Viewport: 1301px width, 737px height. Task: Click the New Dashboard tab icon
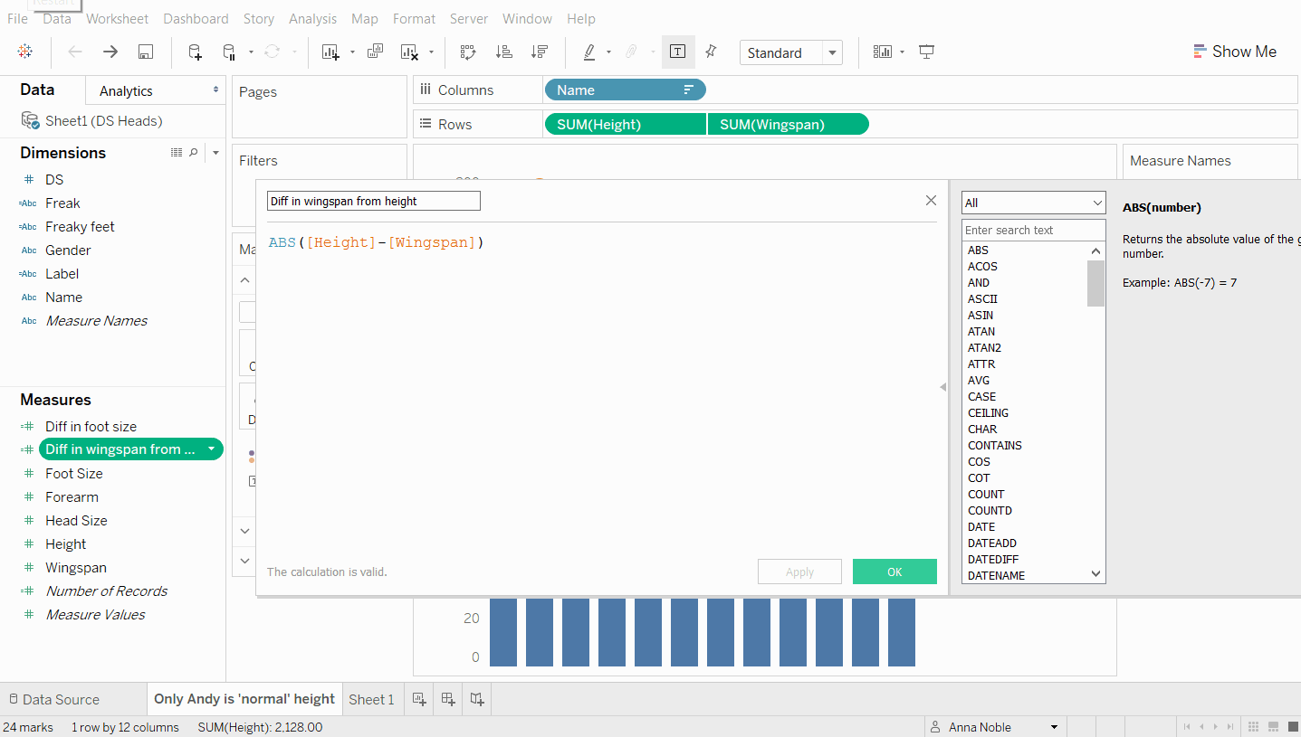point(447,699)
